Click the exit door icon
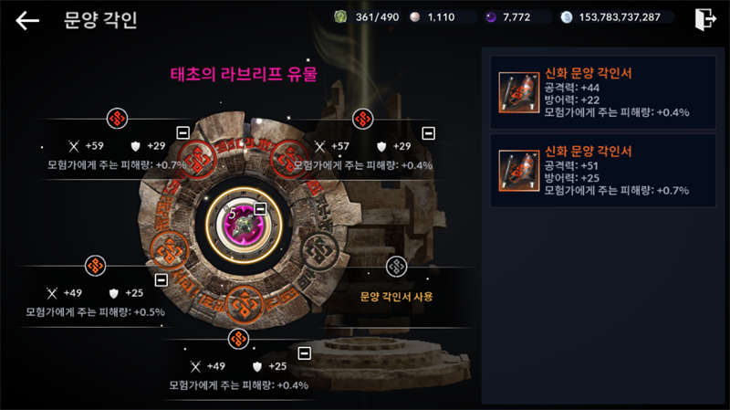730x410 pixels. tap(705, 19)
